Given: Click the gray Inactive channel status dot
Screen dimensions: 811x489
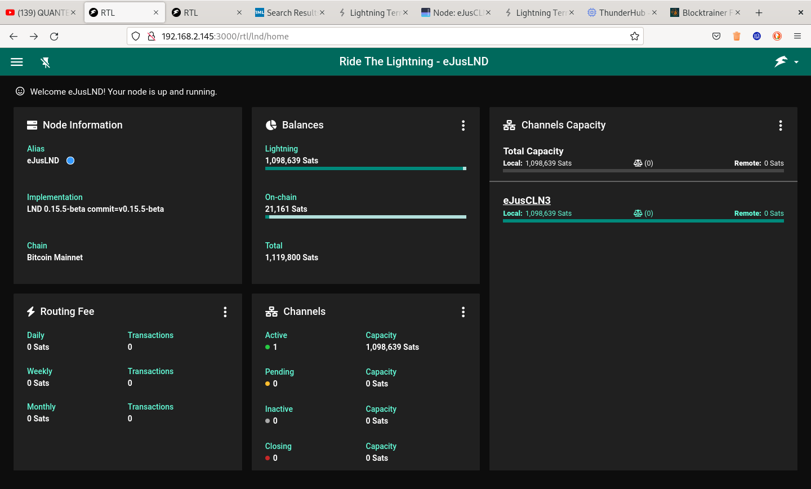Looking at the screenshot, I should pyautogui.click(x=268, y=421).
